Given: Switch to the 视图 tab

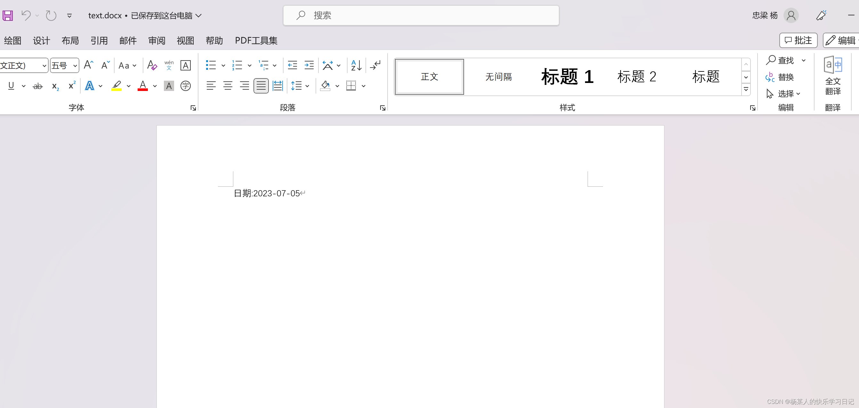Looking at the screenshot, I should pos(185,41).
